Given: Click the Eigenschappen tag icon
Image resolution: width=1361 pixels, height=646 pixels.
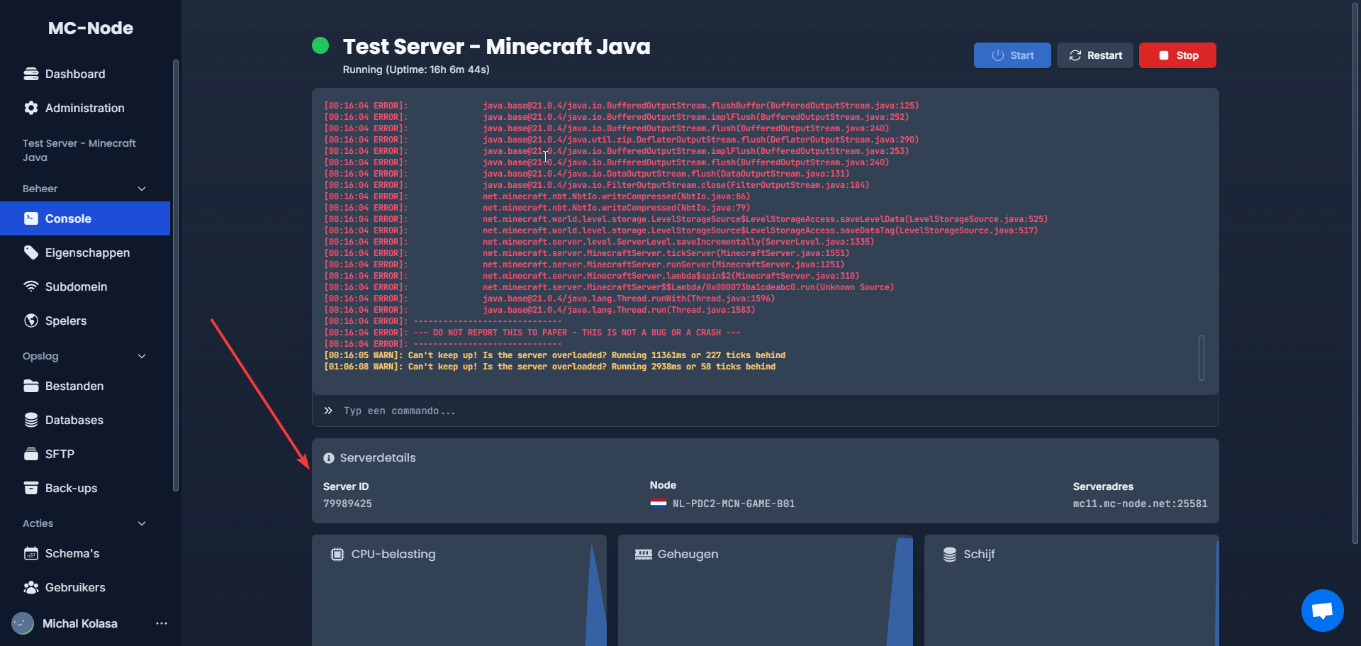Looking at the screenshot, I should click(x=30, y=252).
